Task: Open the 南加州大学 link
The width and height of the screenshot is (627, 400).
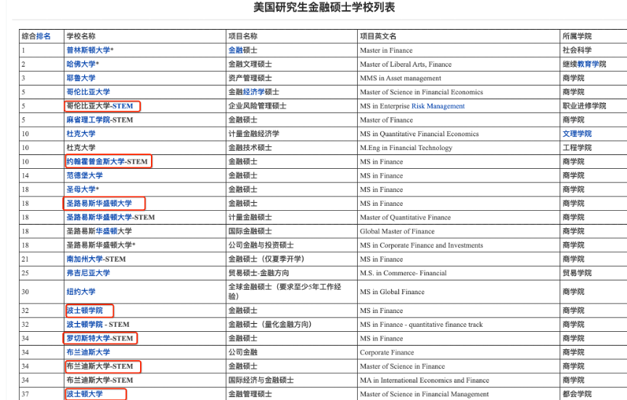Action: [x=85, y=259]
